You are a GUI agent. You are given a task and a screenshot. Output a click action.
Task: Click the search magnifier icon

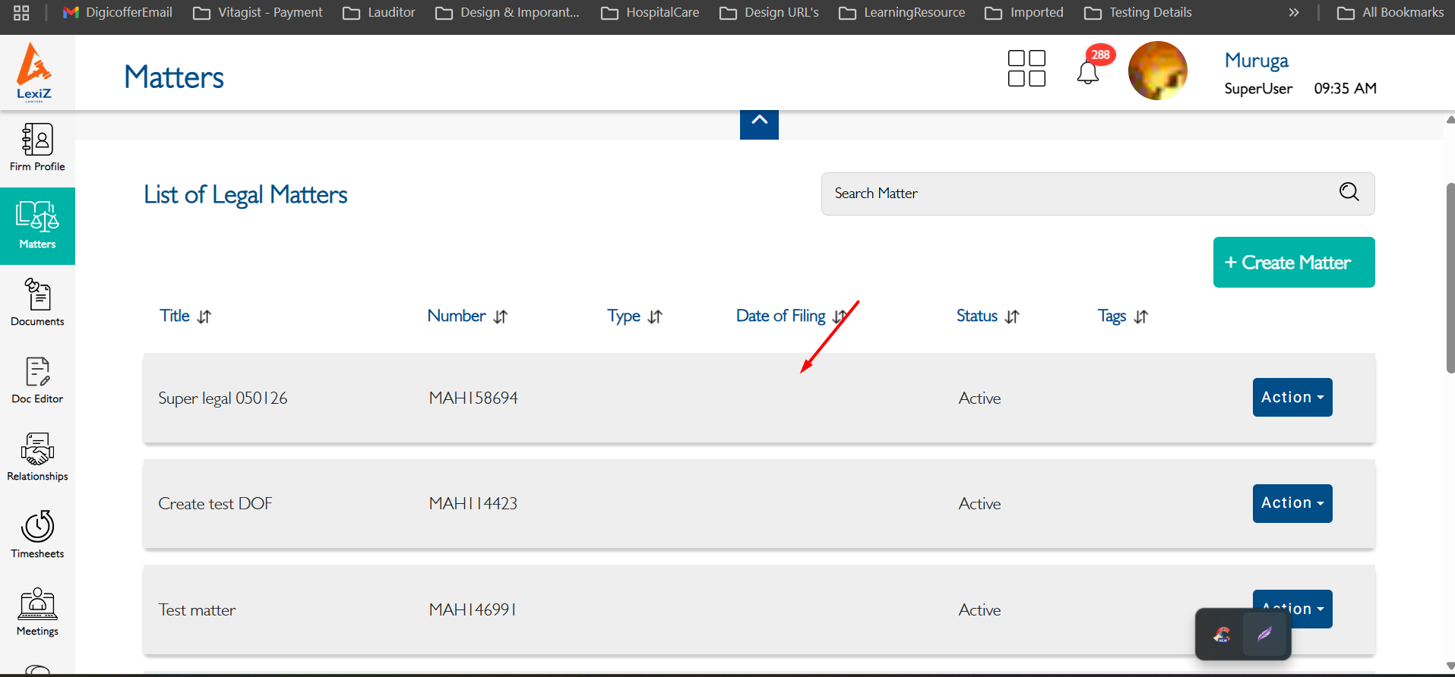point(1349,192)
